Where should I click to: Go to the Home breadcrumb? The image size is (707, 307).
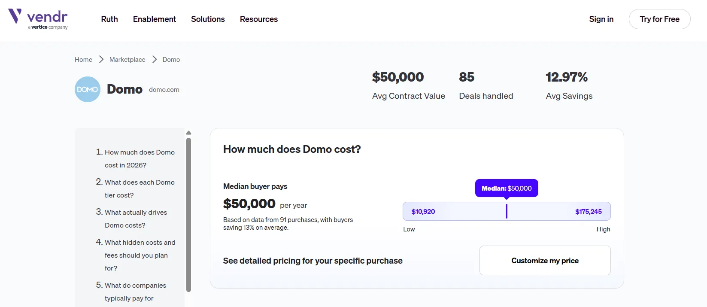coord(83,60)
